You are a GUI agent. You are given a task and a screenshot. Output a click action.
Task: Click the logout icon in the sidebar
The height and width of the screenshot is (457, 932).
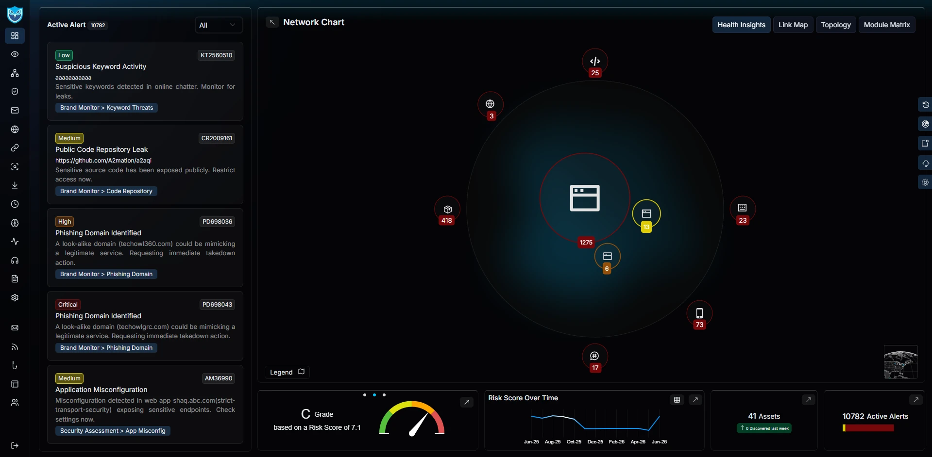pos(15,445)
